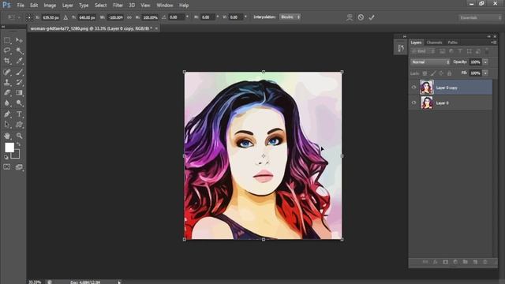Select the Quick Selection tool
Viewport: 505px width, 284px height.
coord(19,50)
